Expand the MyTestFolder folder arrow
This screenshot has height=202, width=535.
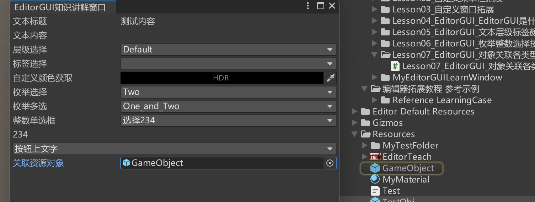364,145
